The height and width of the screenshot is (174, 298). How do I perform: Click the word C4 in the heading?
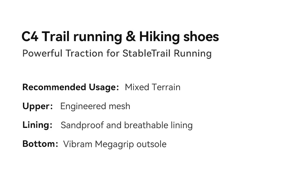[30, 36]
